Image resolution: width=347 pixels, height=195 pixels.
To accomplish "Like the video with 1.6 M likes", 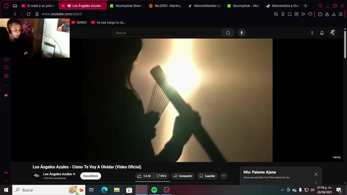I will pyautogui.click(x=144, y=176).
